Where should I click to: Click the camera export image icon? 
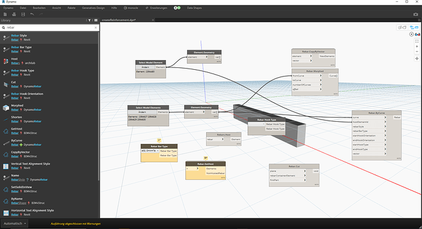[x=415, y=14]
